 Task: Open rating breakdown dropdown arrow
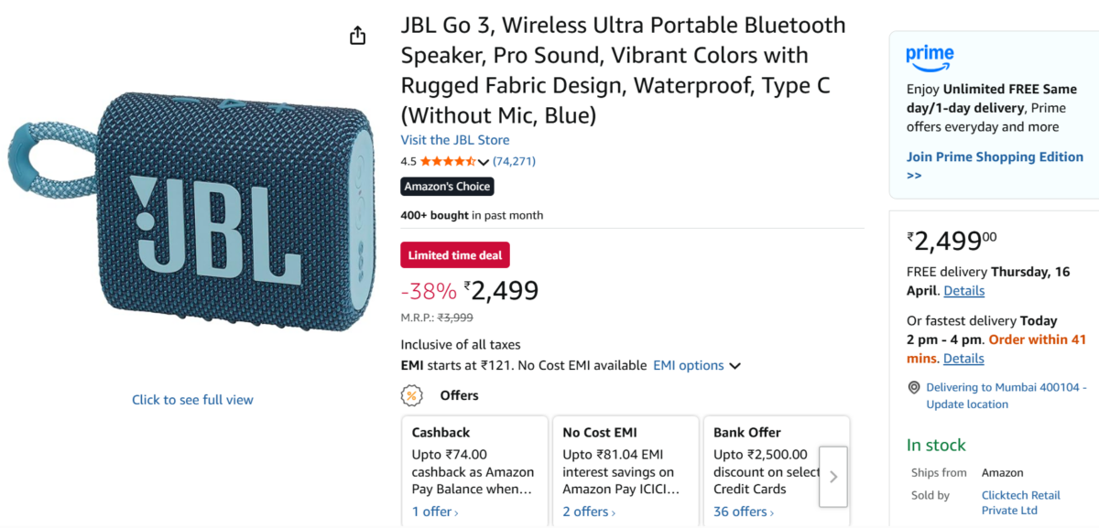[x=484, y=162]
